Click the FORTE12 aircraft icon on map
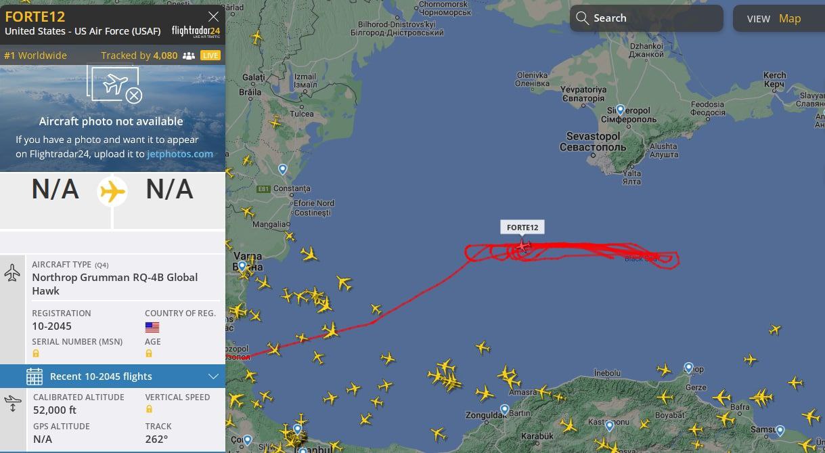The image size is (825, 453). pos(522,244)
